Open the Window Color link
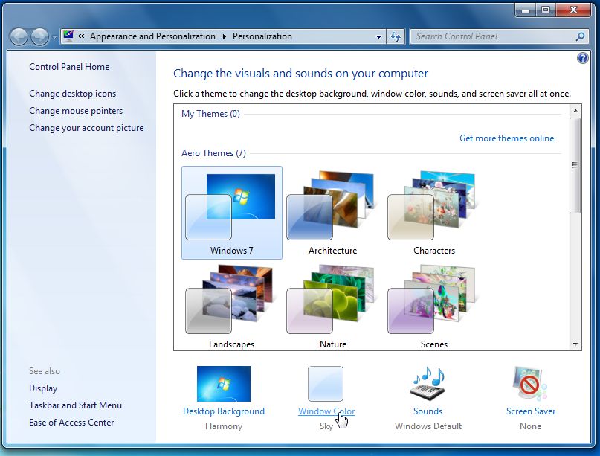 coord(326,411)
